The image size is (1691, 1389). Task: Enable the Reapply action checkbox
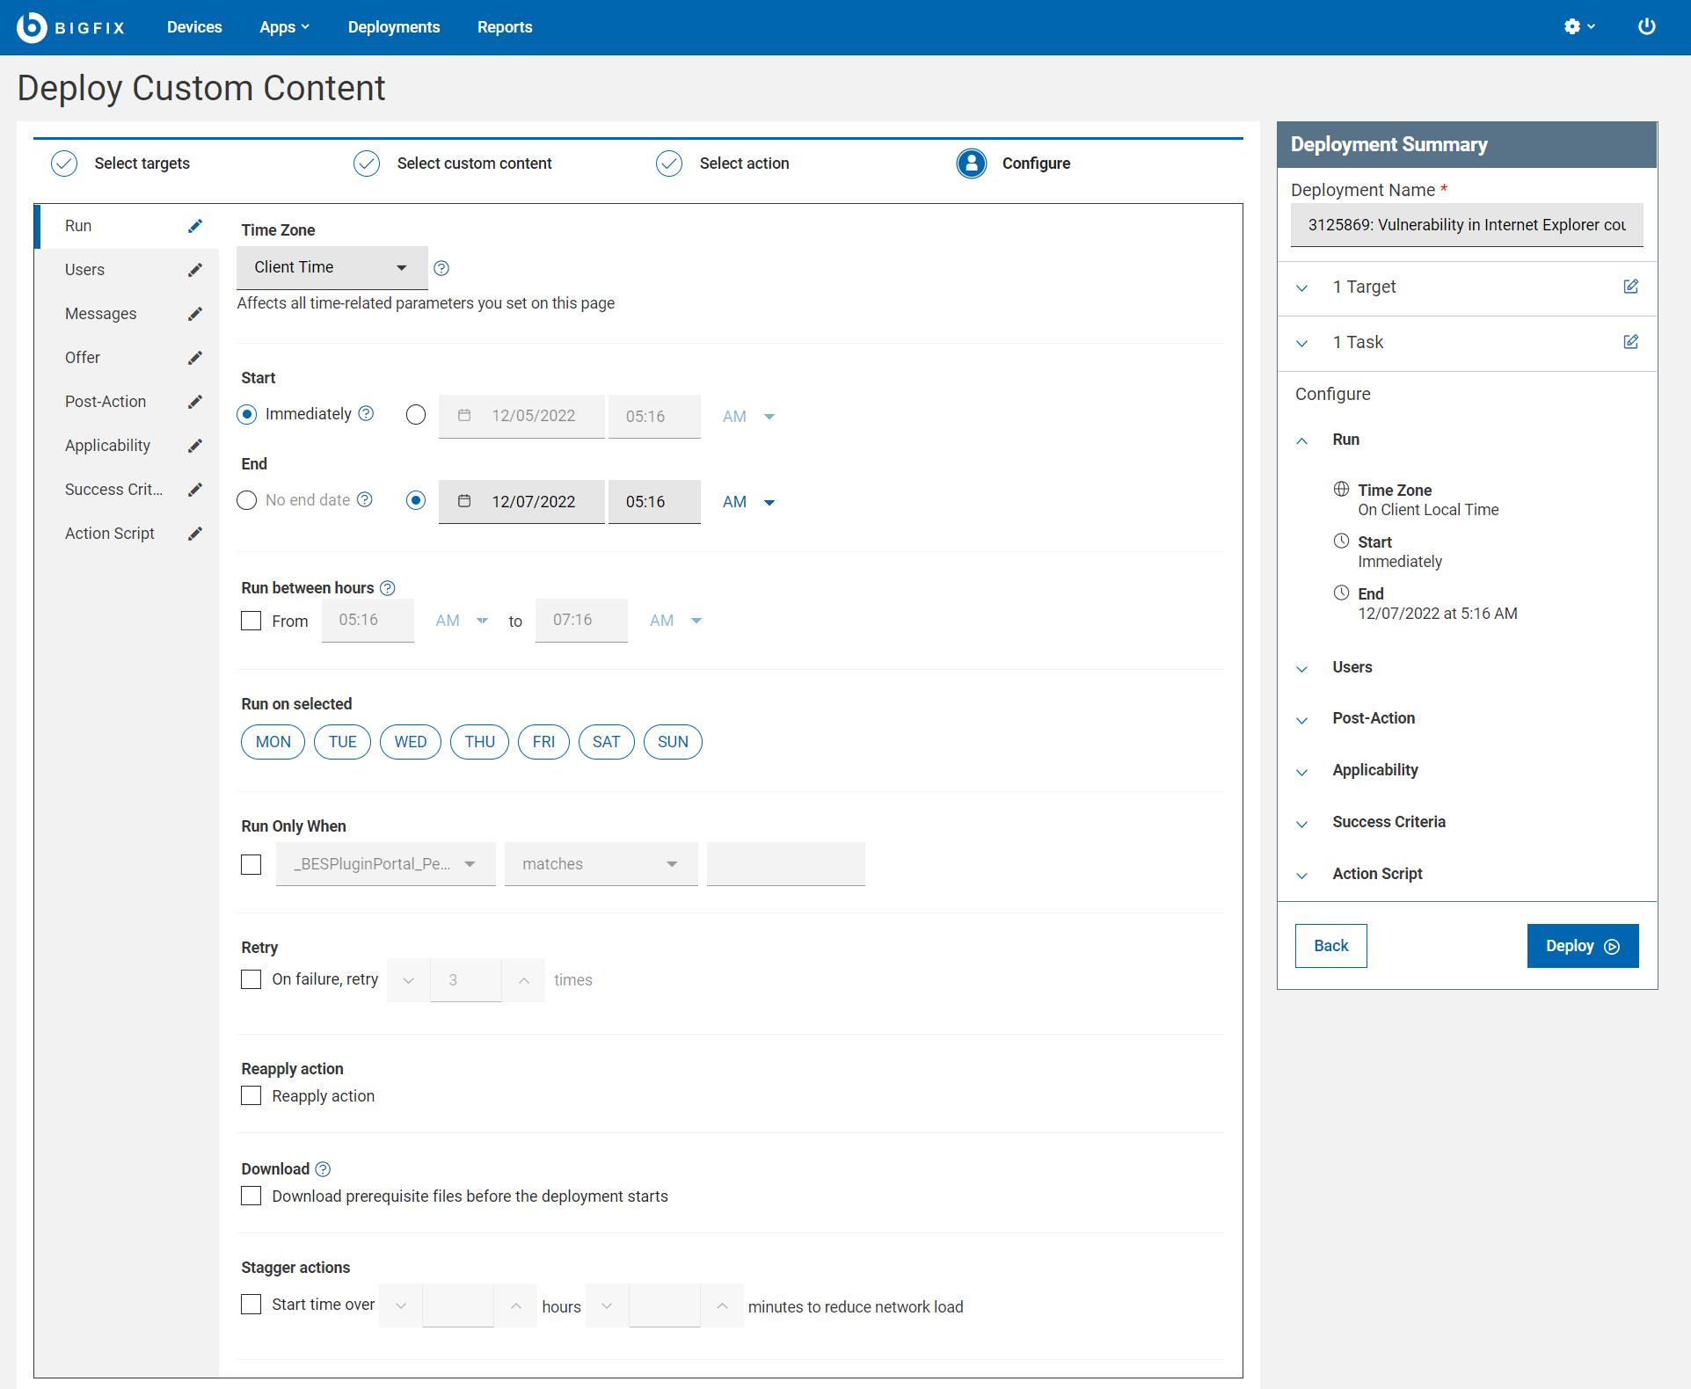[251, 1095]
